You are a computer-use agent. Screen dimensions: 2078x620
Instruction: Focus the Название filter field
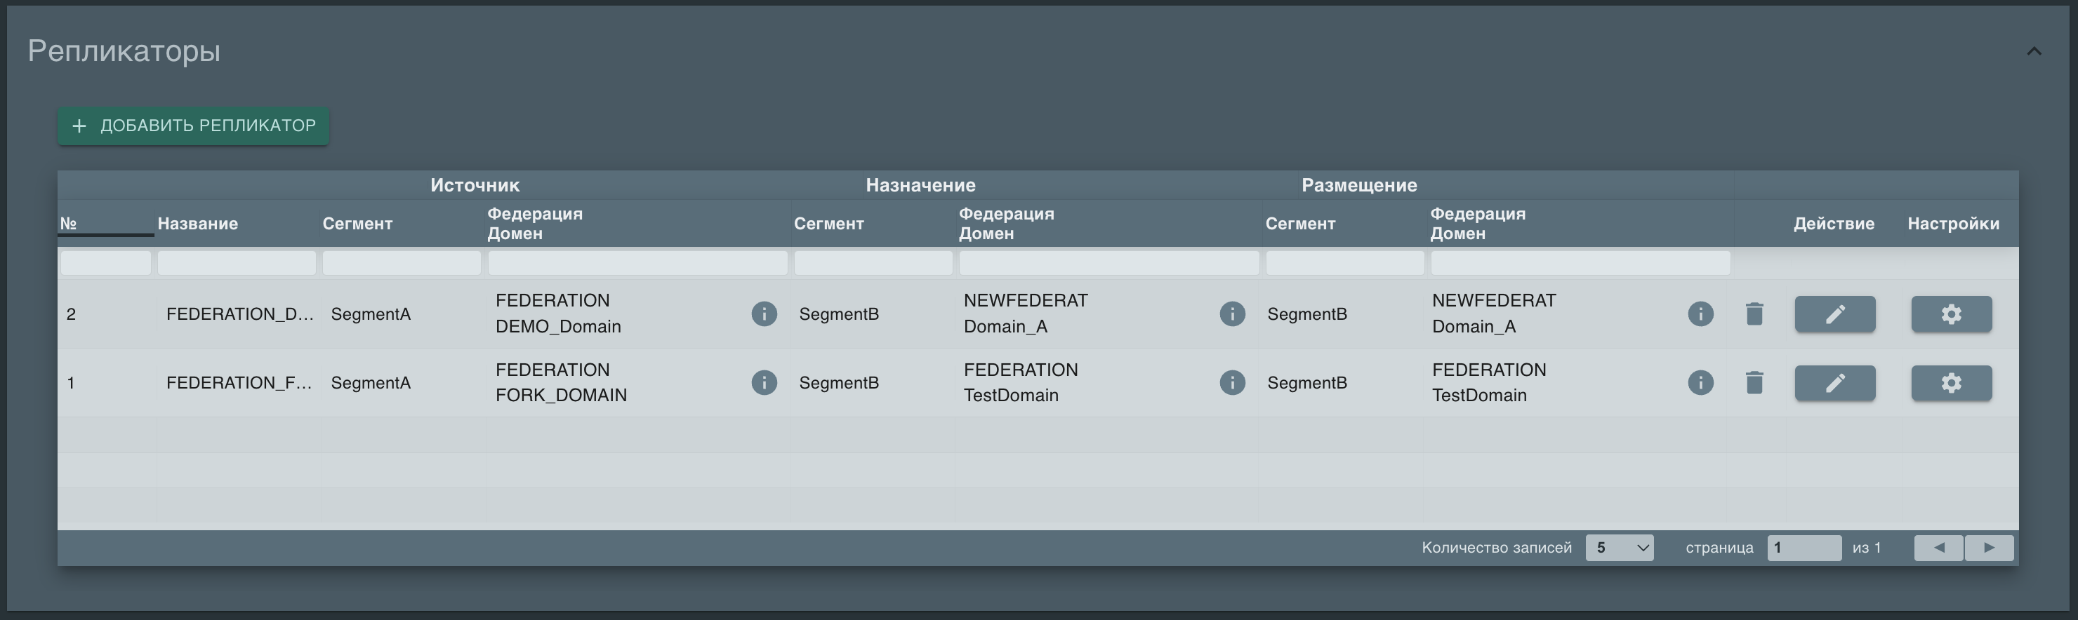coord(237,263)
